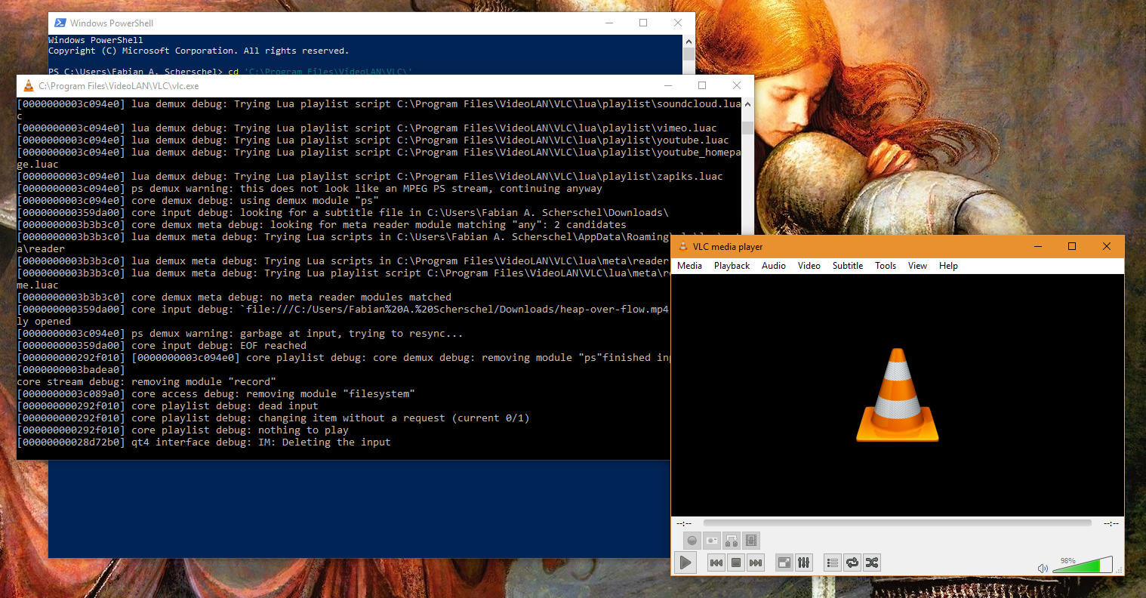Image resolution: width=1146 pixels, height=598 pixels.
Task: Toggle loop mode in VLC
Action: pyautogui.click(x=852, y=563)
